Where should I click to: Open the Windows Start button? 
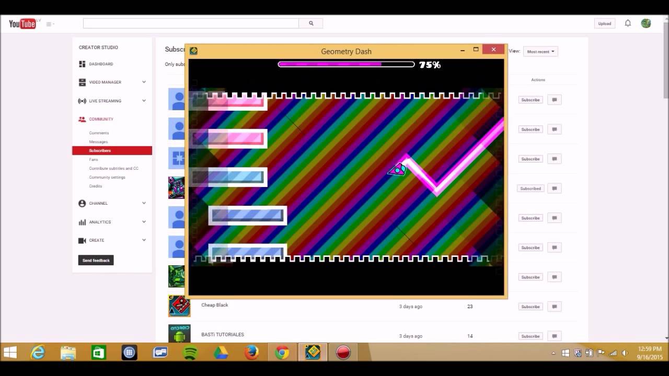(x=10, y=353)
